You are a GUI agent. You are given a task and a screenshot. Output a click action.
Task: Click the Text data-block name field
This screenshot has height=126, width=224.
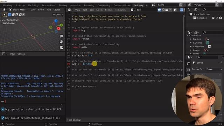pos(146,10)
